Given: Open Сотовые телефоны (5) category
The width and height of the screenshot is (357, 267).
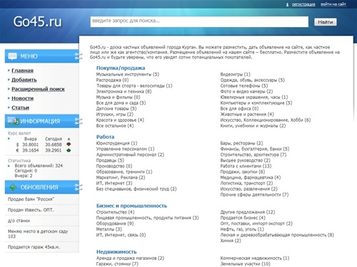Looking at the screenshot, I should [244, 85].
